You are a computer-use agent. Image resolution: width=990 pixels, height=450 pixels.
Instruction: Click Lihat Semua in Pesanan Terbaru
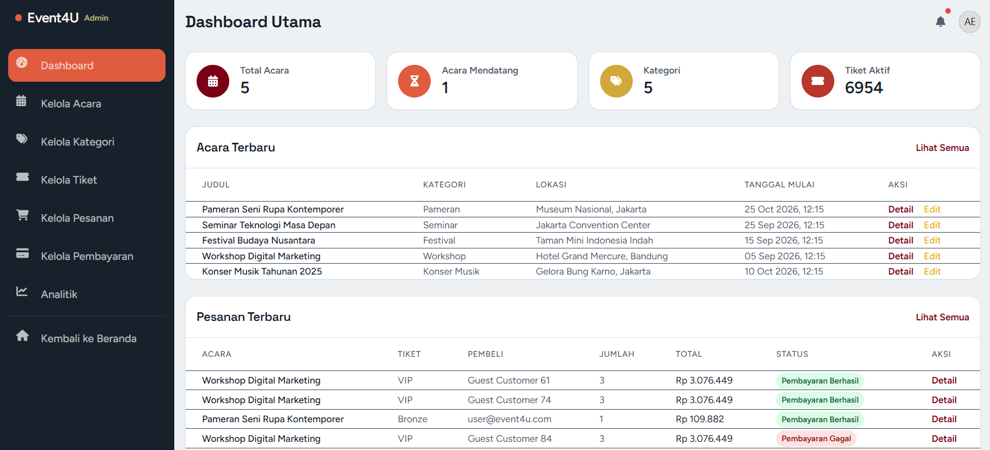942,317
